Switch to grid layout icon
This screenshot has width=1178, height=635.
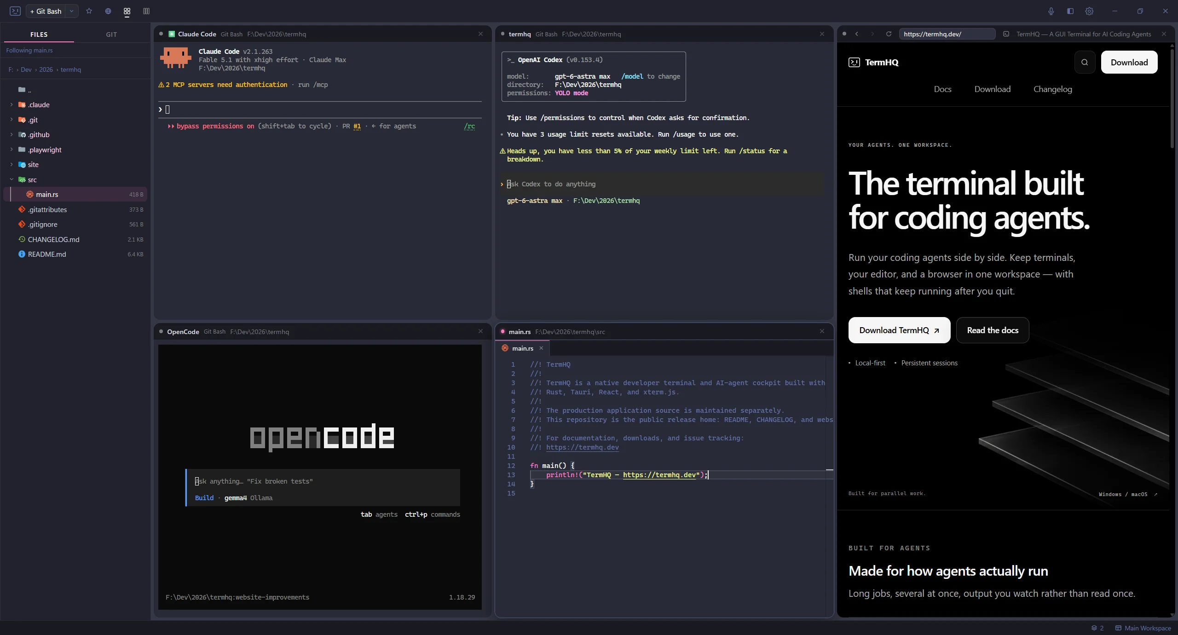[127, 11]
